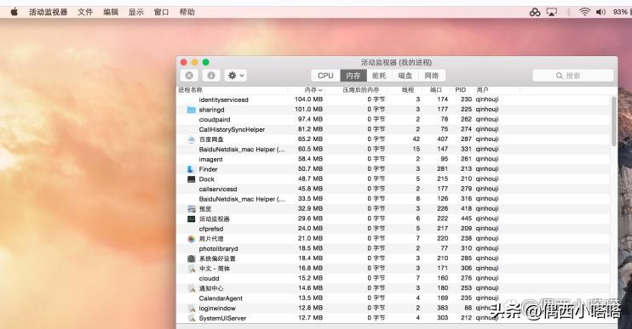Screen dimensions: 632x329
Task: Open the Apple menu
Action: point(14,12)
